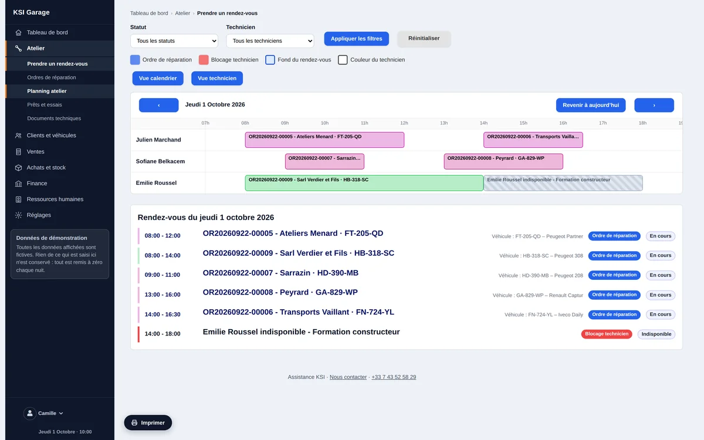The height and width of the screenshot is (440, 704).
Task: Click the Clients et véhicules people icon
Action: click(x=19, y=136)
